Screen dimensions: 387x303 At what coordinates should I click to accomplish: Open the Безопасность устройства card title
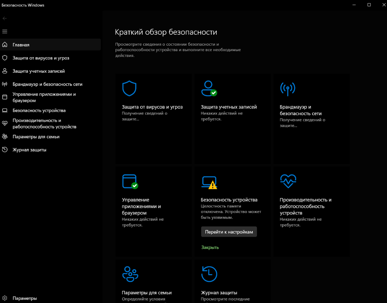(x=229, y=200)
